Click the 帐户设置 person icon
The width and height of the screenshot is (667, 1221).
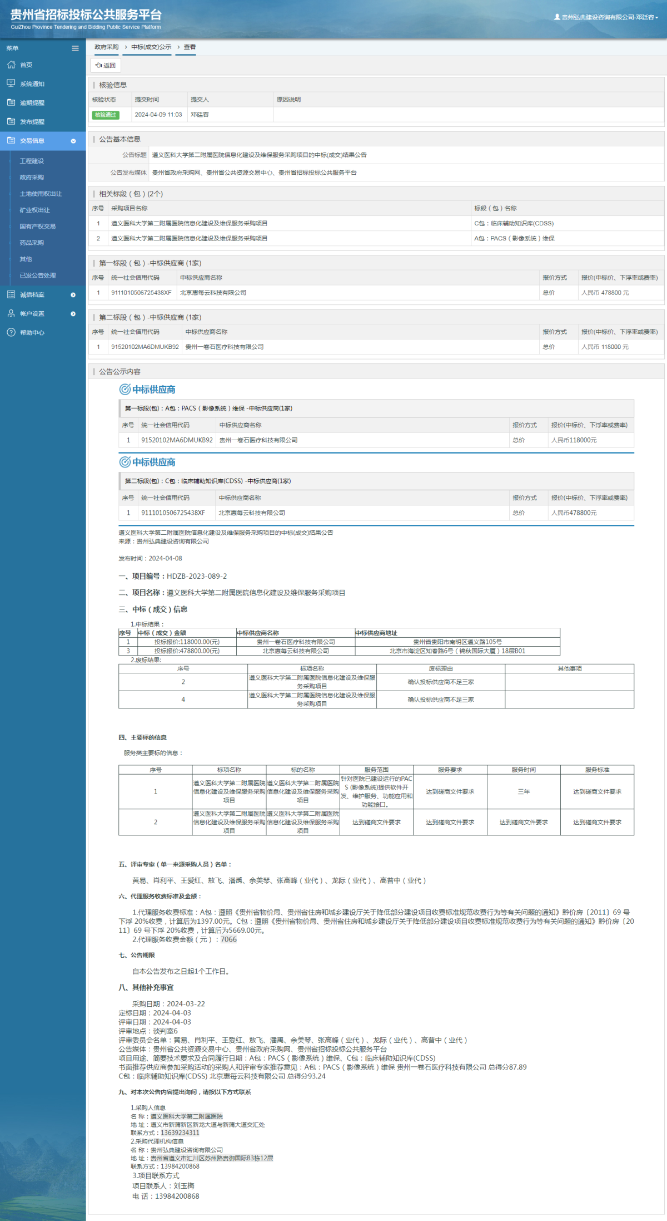point(11,313)
